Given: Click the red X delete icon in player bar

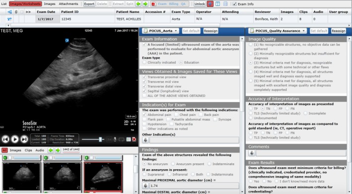Looking at the screenshot, I should point(134,139).
